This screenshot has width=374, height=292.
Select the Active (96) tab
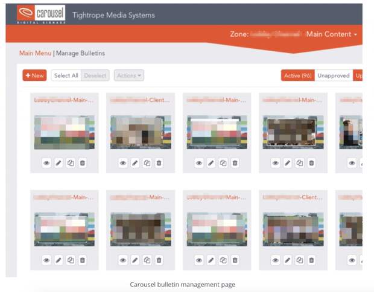point(297,75)
